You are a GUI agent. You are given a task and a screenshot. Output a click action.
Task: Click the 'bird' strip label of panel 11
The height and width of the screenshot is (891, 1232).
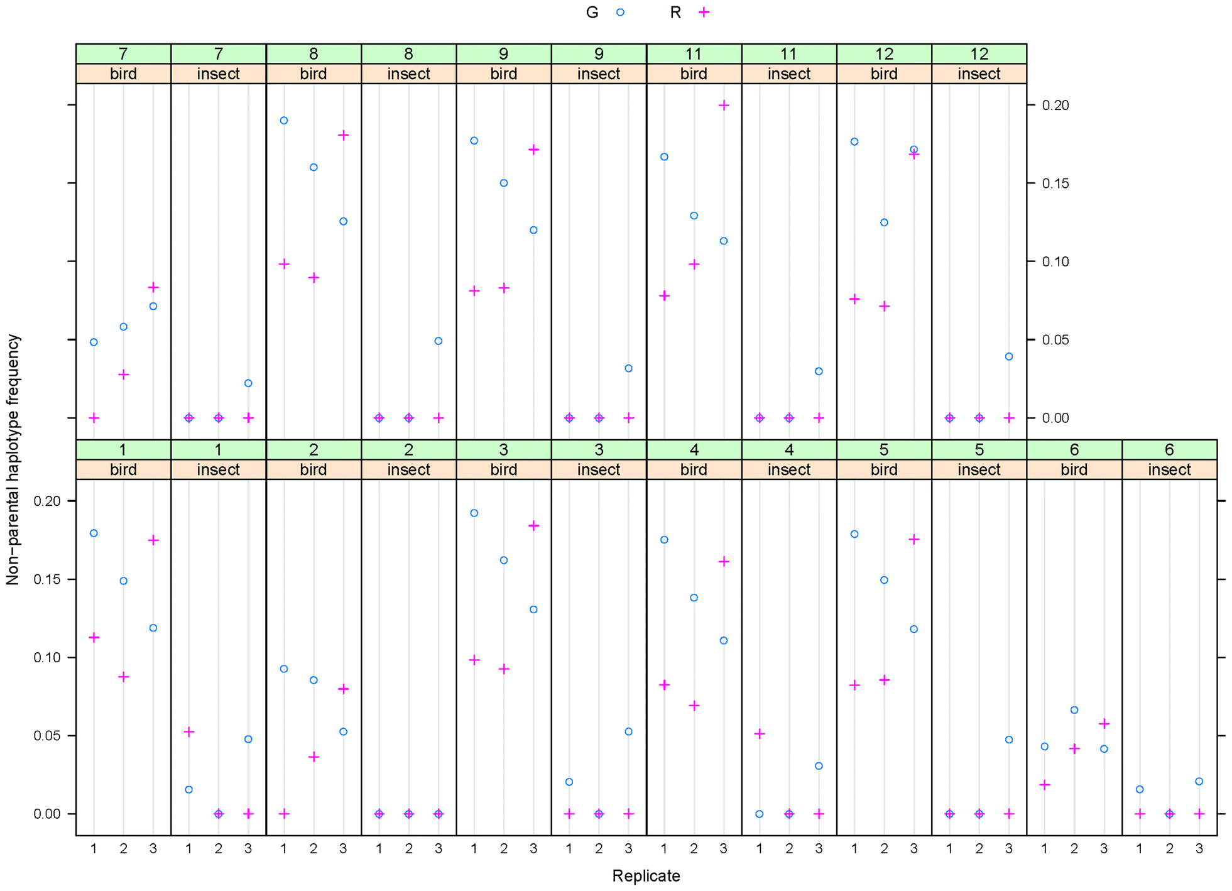(694, 74)
